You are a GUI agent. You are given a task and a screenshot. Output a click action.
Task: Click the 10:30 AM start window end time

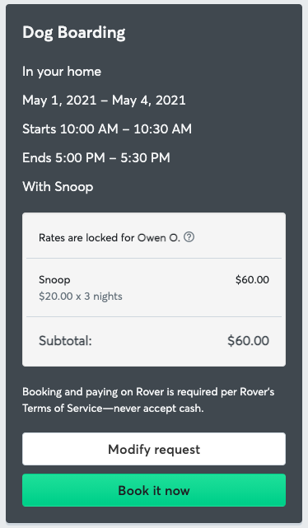click(x=162, y=129)
